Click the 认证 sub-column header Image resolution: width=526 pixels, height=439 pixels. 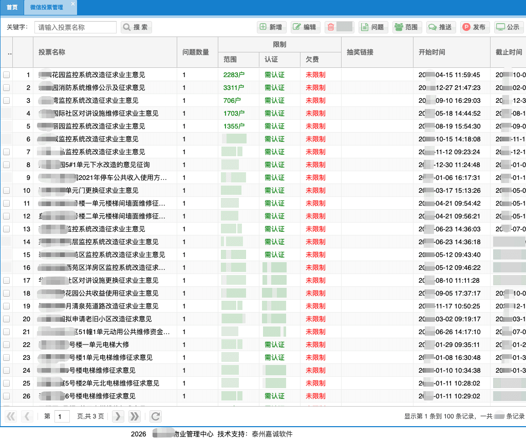[279, 60]
